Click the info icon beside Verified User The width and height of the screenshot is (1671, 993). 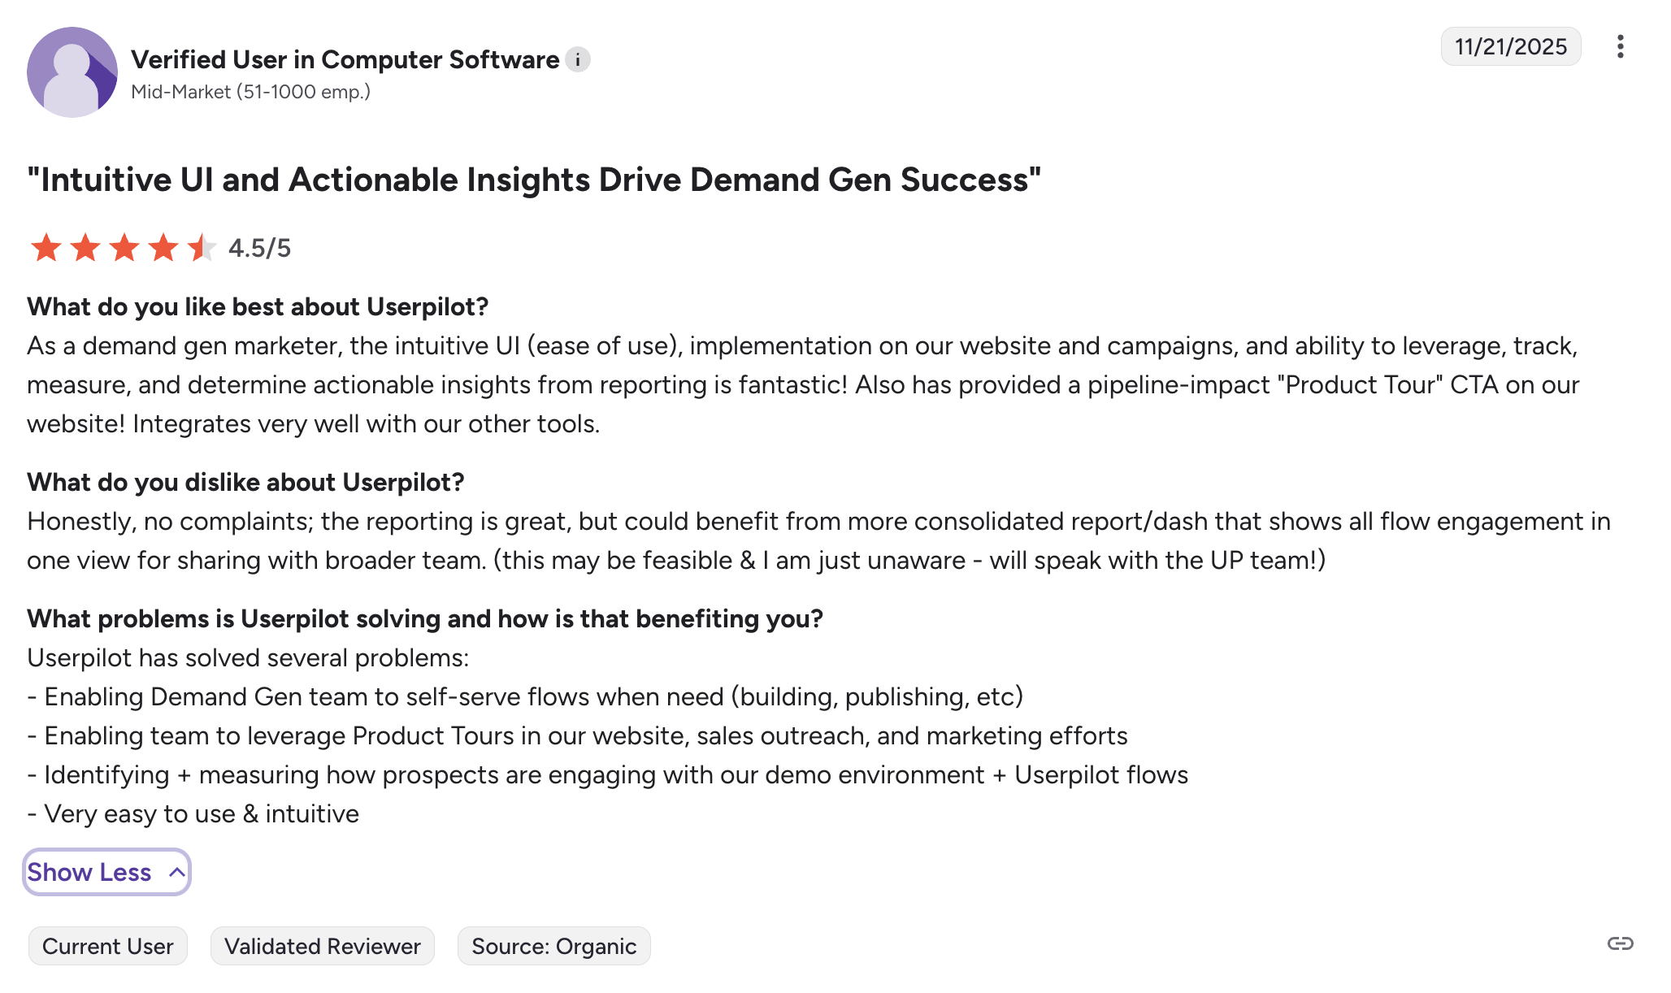click(578, 60)
